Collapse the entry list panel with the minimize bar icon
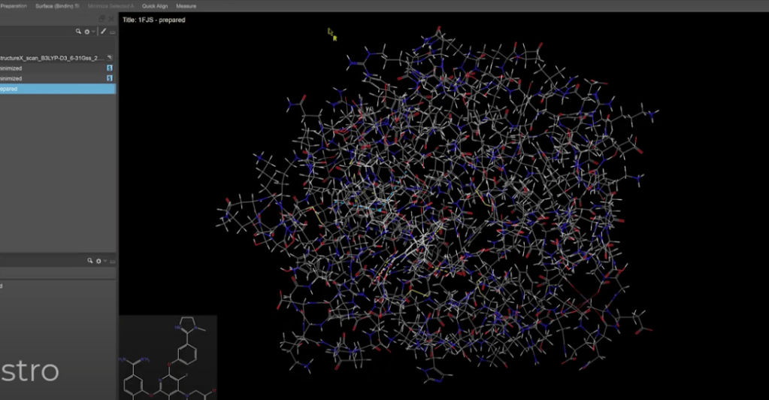769x400 pixels. [112, 32]
